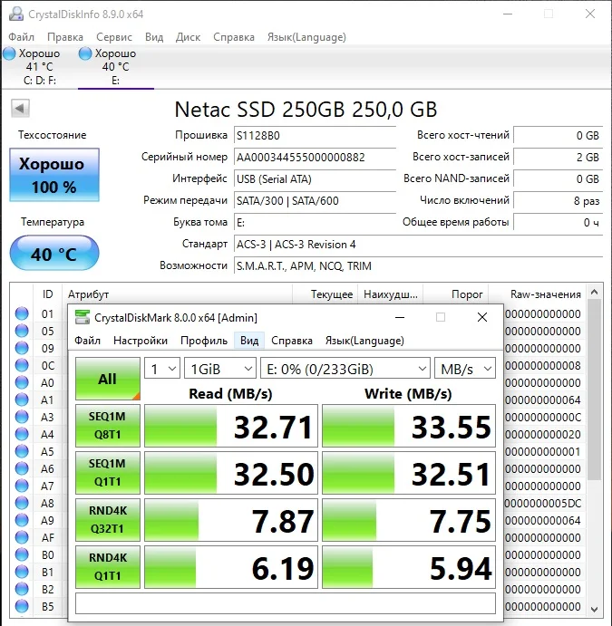Screen dimensions: 612x626
Task: Click the status circle for attribute A7
Action: coord(22,486)
